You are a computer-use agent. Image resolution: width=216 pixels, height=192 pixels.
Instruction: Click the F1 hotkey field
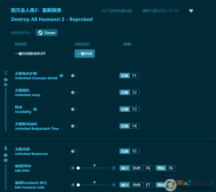(x=135, y=76)
